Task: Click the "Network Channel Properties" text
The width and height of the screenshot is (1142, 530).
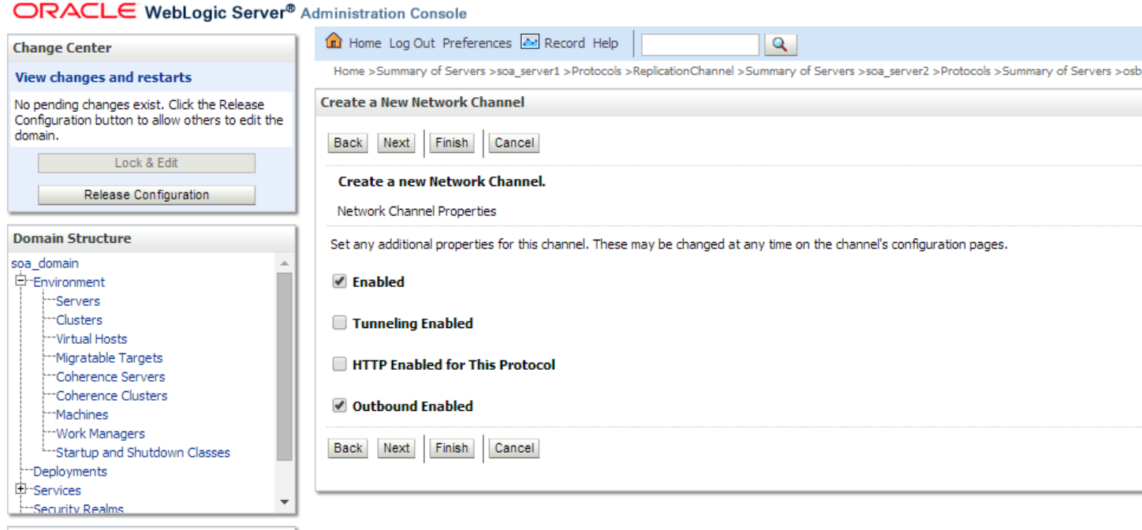Action: tap(416, 211)
